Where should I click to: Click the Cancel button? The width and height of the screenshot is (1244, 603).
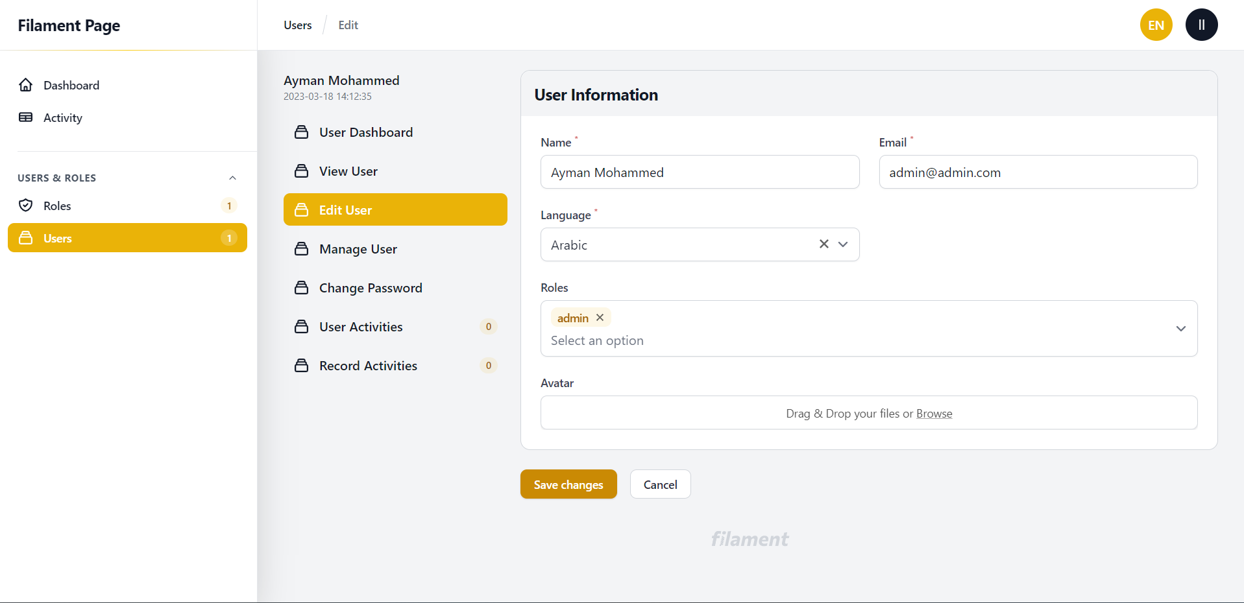(x=660, y=484)
